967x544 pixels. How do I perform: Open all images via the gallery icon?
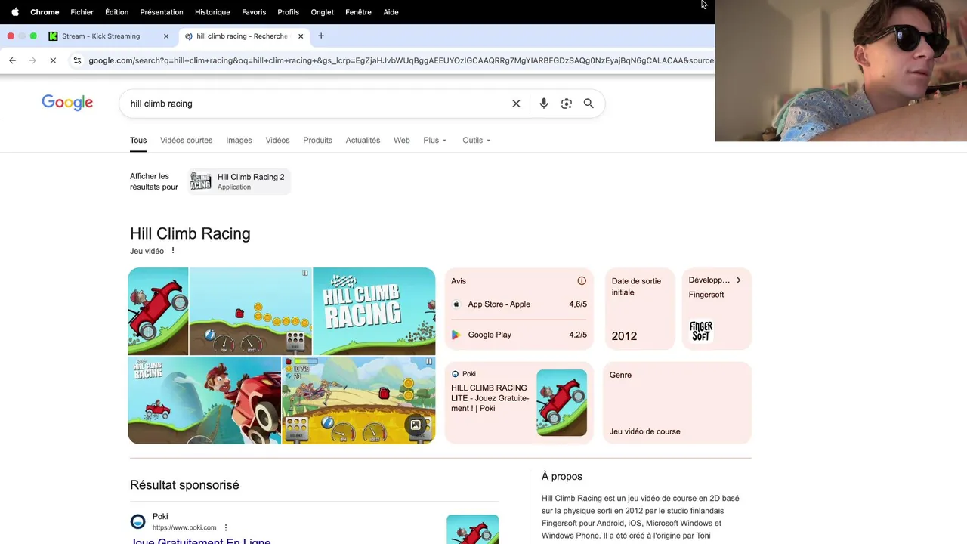tap(416, 425)
